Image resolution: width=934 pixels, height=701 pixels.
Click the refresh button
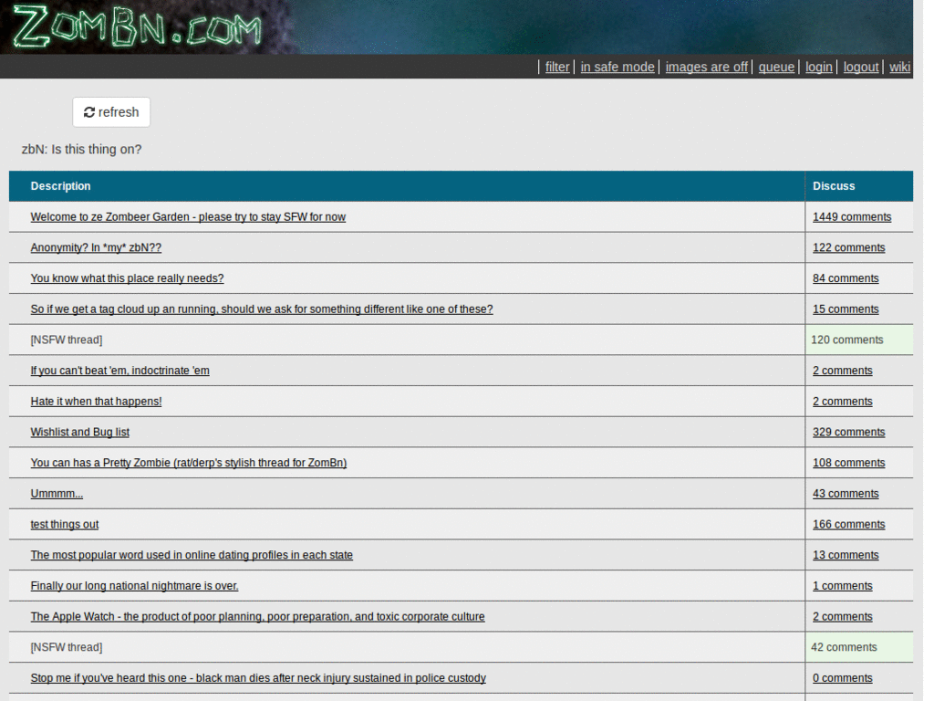coord(111,112)
